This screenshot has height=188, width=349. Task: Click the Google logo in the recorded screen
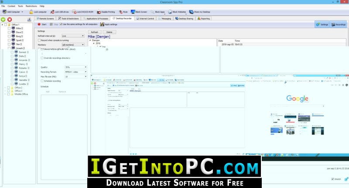point(298,99)
